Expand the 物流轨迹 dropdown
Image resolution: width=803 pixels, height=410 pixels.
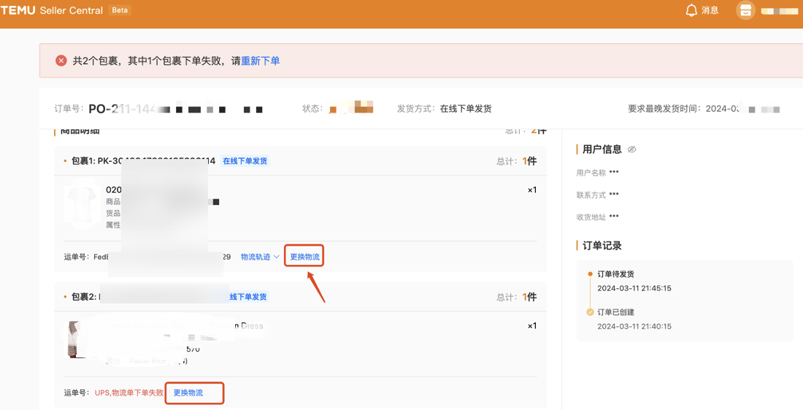[x=260, y=257]
